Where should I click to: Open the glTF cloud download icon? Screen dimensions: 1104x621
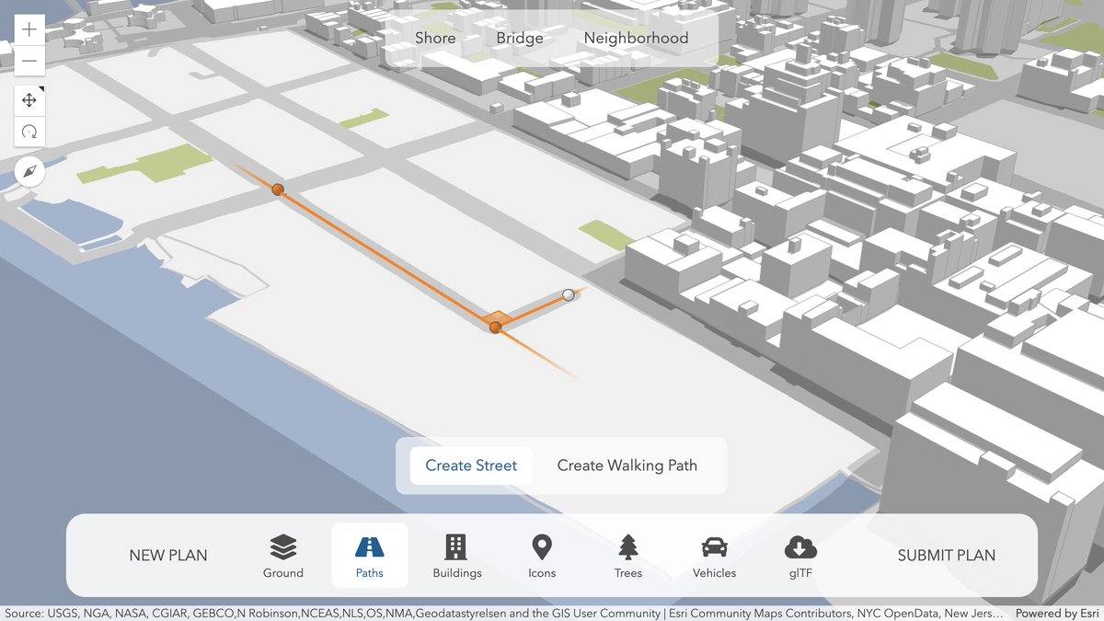coord(800,547)
